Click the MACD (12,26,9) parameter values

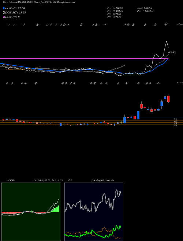coord(48,180)
